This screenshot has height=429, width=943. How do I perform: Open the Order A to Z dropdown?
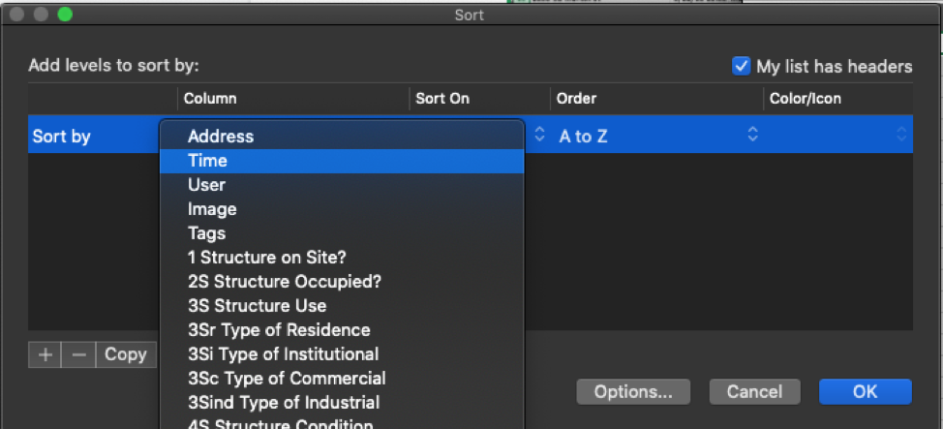click(658, 137)
